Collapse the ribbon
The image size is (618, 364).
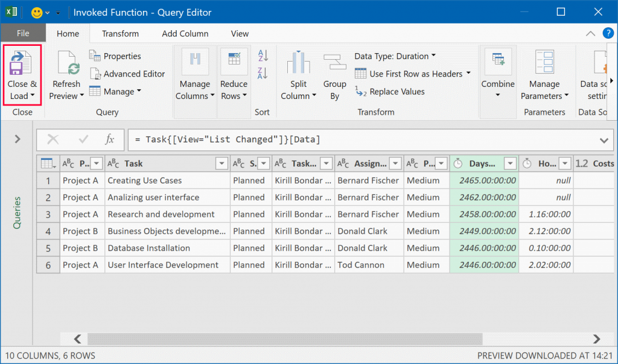pos(590,34)
